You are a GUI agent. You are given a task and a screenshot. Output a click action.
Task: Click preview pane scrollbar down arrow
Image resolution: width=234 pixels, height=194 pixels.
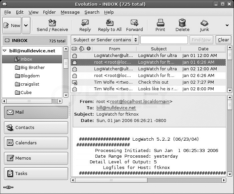point(230,174)
